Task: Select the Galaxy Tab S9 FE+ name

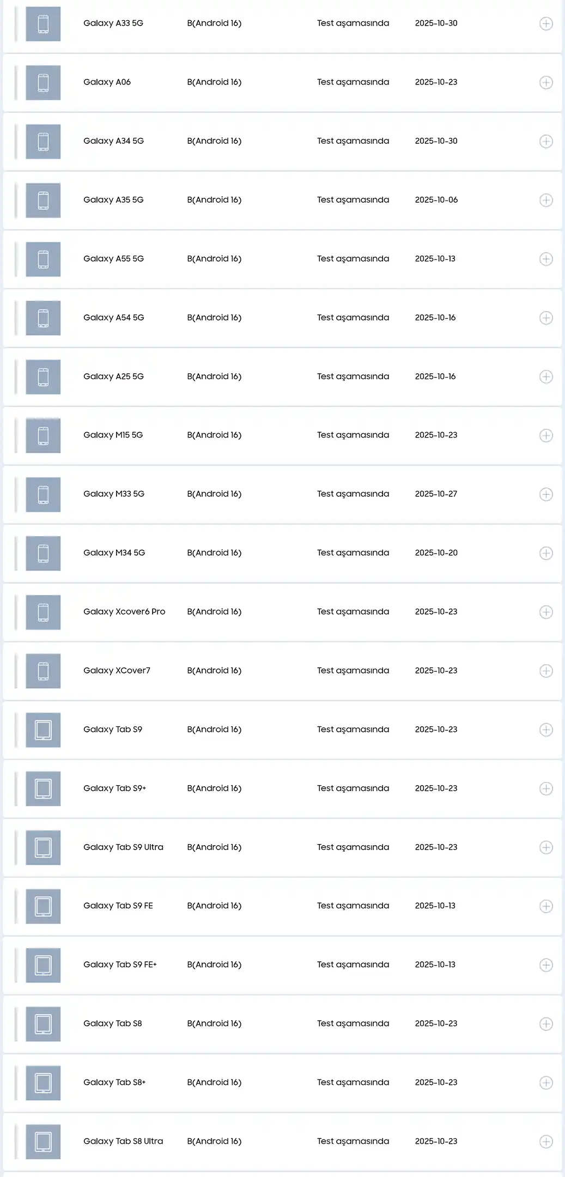Action: pos(120,965)
